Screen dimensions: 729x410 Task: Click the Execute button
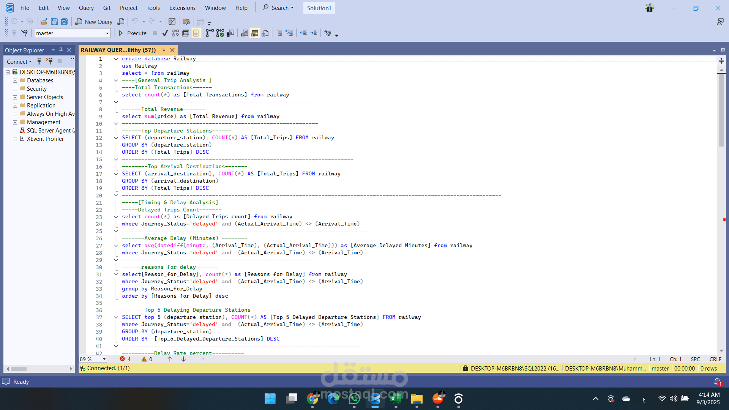coord(133,33)
